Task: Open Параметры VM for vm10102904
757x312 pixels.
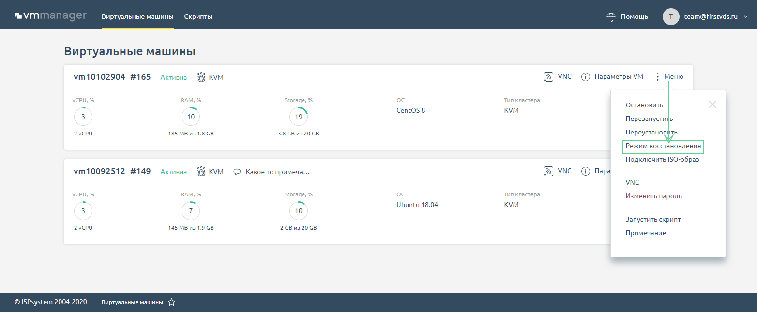Action: [619, 77]
